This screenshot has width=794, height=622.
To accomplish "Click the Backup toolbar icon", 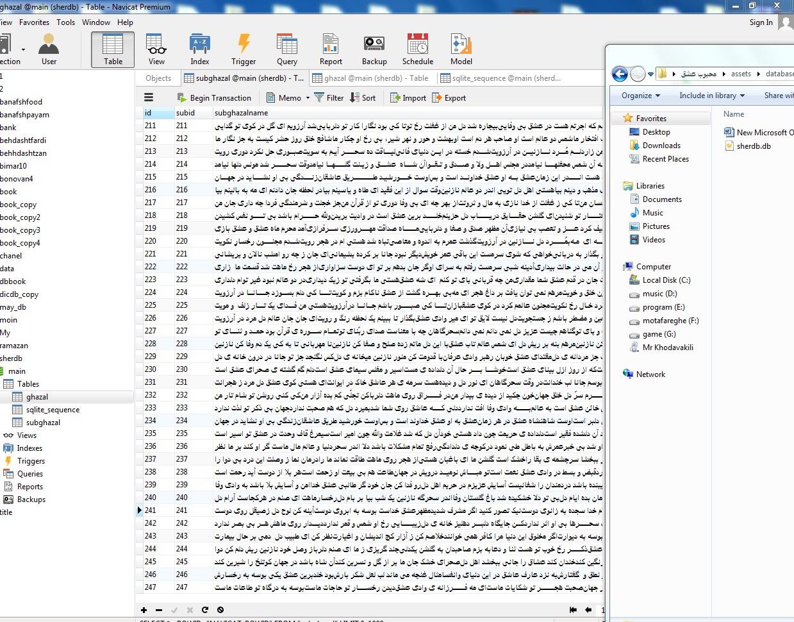I will pyautogui.click(x=374, y=49).
